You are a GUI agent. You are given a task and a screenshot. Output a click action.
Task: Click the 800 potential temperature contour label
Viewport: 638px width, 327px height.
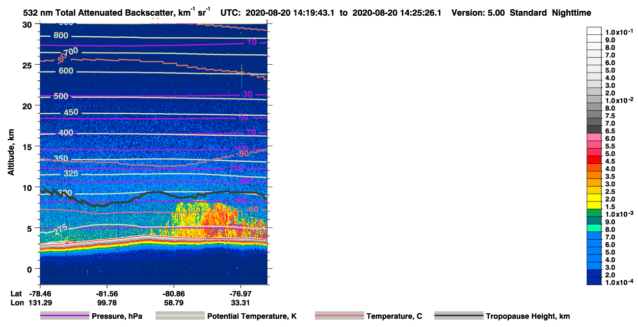(x=61, y=35)
